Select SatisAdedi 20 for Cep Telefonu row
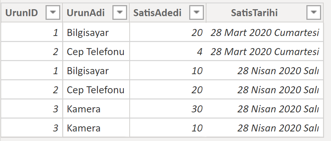The image size is (331, 141). tap(168, 90)
